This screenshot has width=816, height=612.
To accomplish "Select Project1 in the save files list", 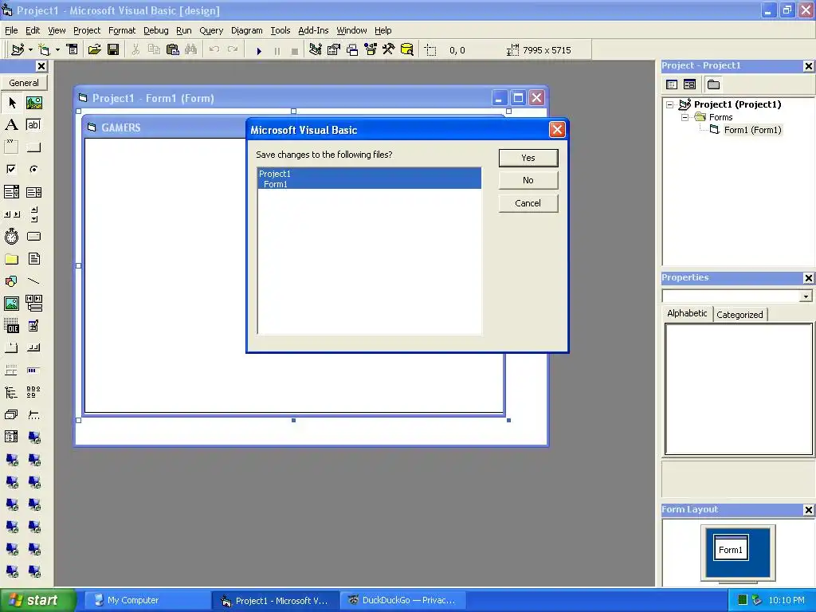I will tap(370, 173).
